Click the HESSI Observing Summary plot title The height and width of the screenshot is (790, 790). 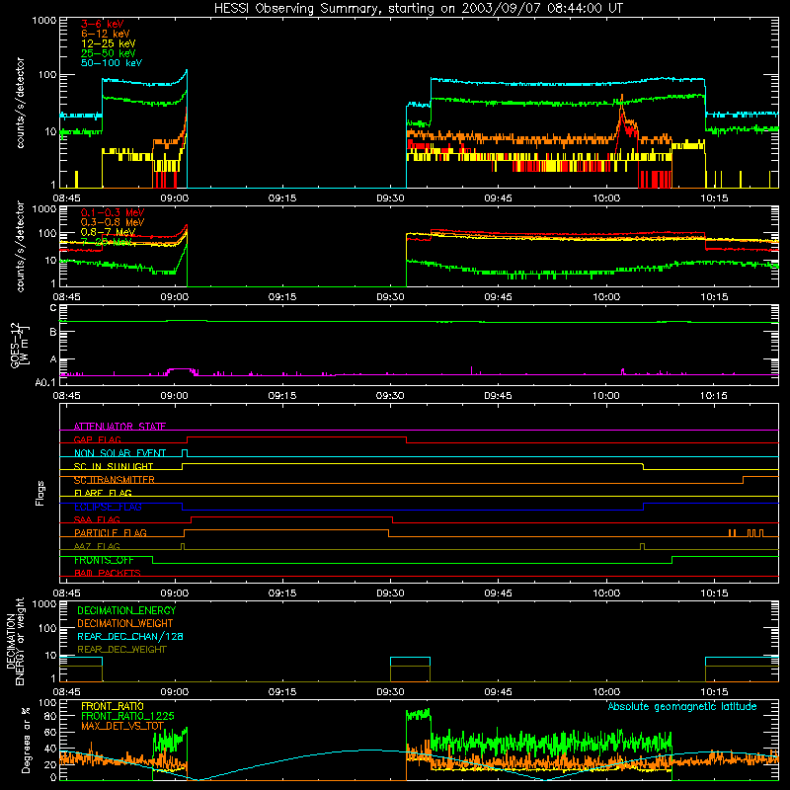(418, 9)
